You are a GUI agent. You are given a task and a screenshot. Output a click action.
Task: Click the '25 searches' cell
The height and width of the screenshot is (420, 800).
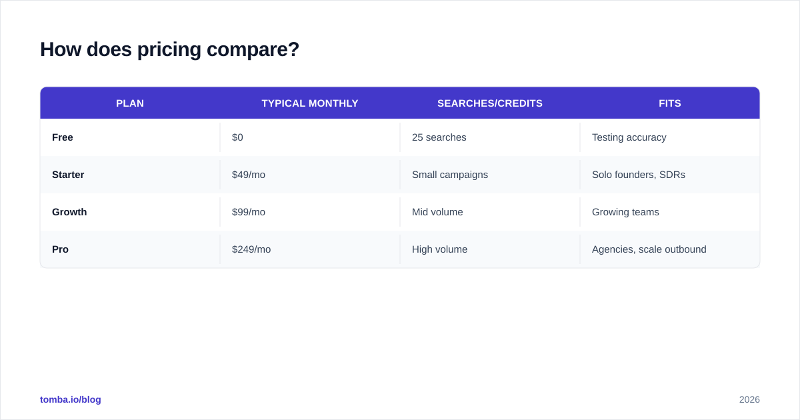490,137
